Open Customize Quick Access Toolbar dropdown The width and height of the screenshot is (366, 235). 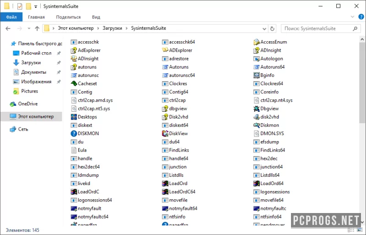pos(36,6)
